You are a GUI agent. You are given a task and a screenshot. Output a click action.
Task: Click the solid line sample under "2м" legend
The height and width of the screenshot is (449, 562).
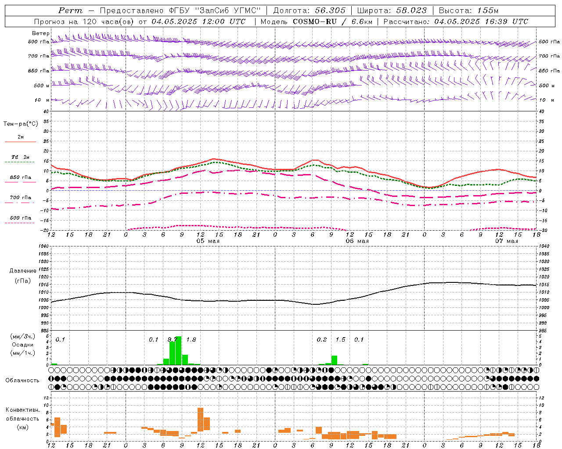pyautogui.click(x=20, y=142)
